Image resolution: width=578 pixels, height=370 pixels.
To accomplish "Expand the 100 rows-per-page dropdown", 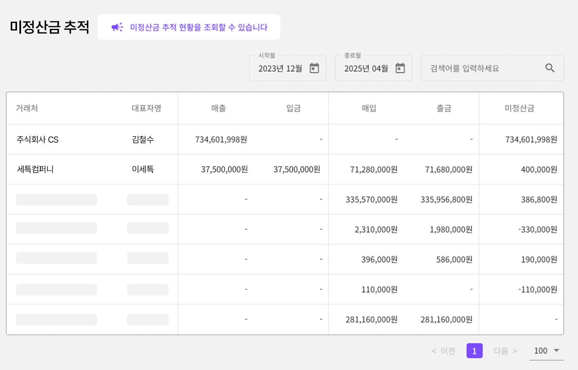I will pyautogui.click(x=556, y=351).
